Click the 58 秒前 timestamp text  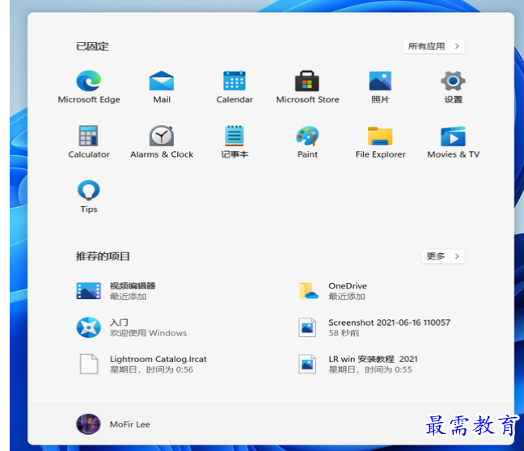click(344, 333)
